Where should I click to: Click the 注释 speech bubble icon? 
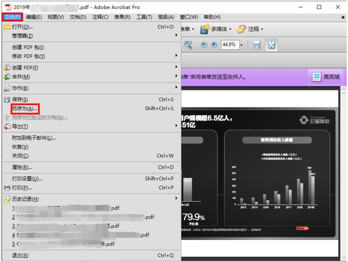coord(242,29)
